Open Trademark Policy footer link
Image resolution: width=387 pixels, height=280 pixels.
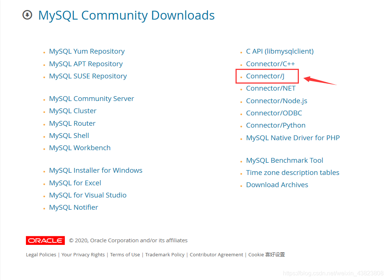165,254
